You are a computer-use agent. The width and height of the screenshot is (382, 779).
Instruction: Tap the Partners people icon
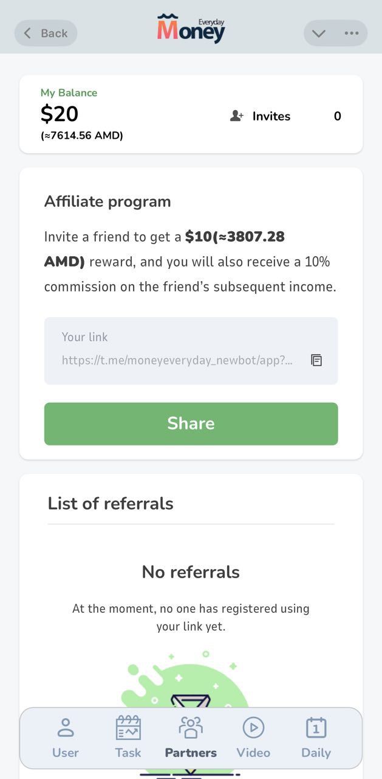click(191, 727)
